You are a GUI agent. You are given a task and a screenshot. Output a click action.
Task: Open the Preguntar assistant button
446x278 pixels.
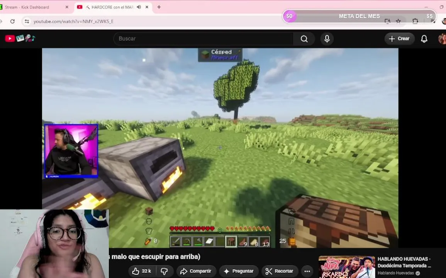[239, 271]
